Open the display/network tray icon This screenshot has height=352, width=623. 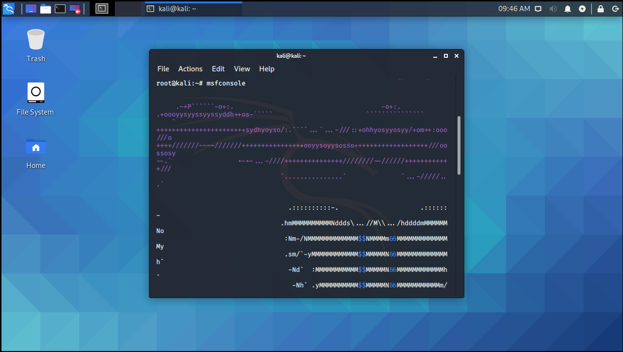(x=538, y=9)
